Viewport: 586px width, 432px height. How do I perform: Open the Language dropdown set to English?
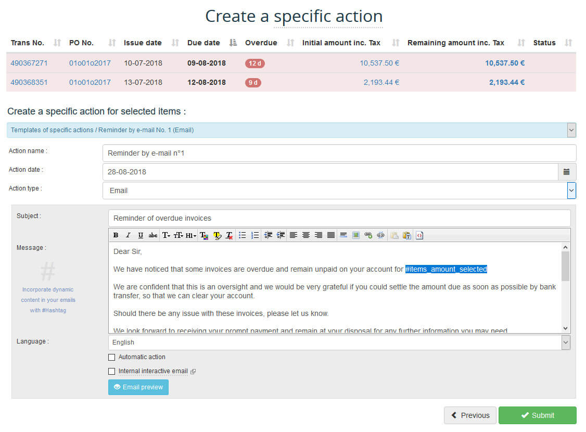tap(566, 342)
